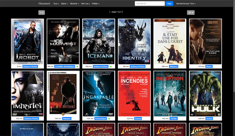Open the Incassable movie poster
The width and height of the screenshot is (235, 136).
pos(99,94)
